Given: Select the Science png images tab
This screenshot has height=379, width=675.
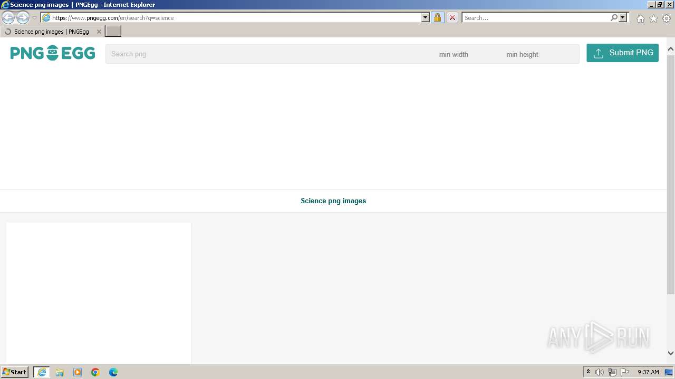Looking at the screenshot, I should tap(52, 32).
